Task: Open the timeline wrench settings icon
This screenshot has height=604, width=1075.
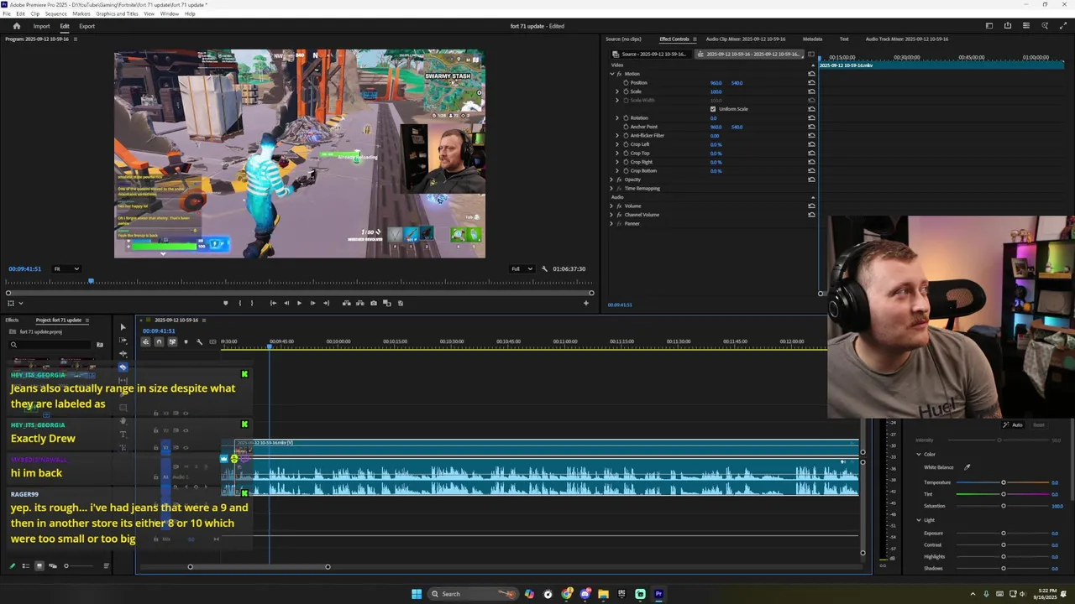Action: (199, 341)
